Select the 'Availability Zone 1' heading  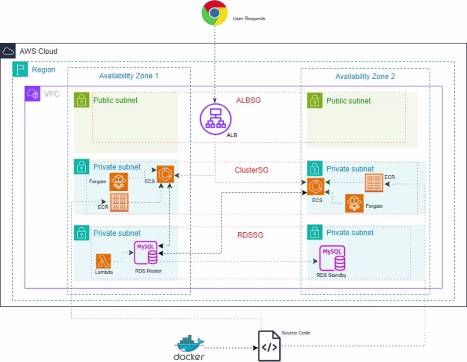click(x=129, y=76)
